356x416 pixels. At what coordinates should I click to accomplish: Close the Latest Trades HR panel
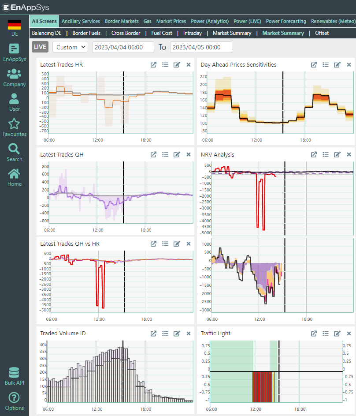188,65
